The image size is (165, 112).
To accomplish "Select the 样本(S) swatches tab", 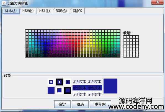I will pyautogui.click(x=11, y=11).
